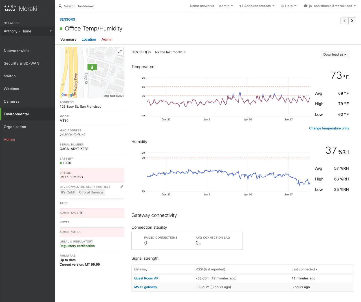Screen dimensions: 361x302
Task: Expand the Announcements menu
Action: tap(257, 6)
